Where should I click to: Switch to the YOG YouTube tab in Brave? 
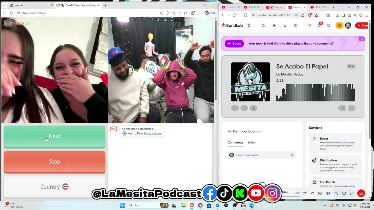[x=319, y=7]
